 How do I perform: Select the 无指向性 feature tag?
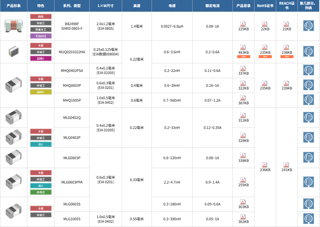[x=41, y=36]
